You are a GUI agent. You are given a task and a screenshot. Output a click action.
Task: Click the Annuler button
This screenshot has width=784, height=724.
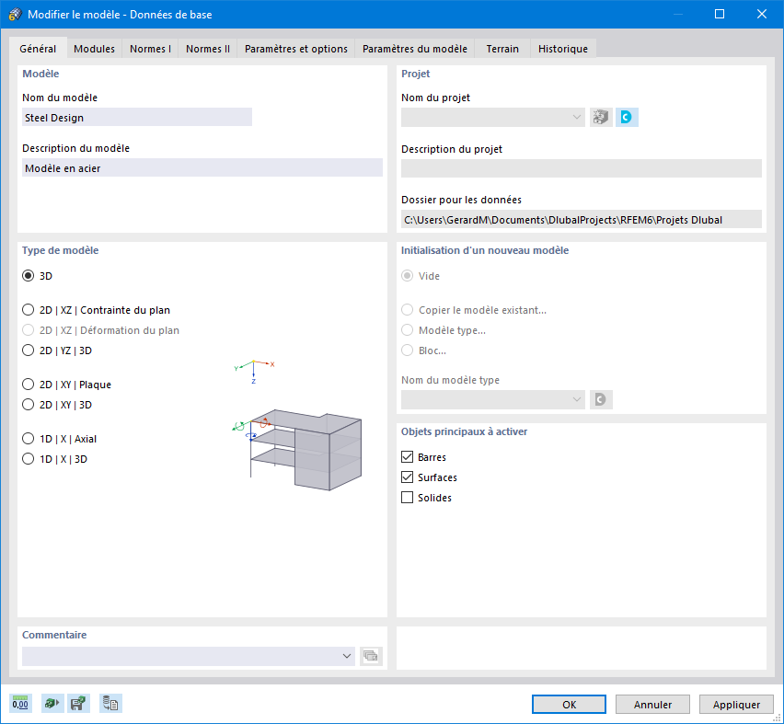click(652, 704)
